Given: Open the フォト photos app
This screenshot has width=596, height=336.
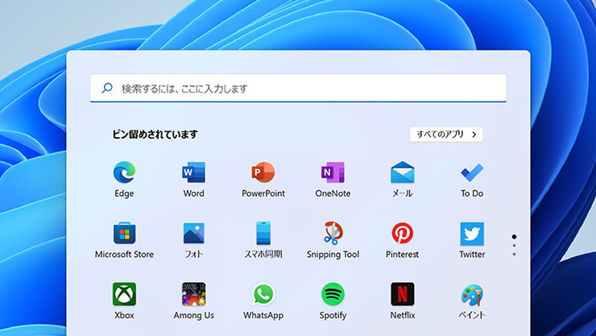Looking at the screenshot, I should (193, 240).
